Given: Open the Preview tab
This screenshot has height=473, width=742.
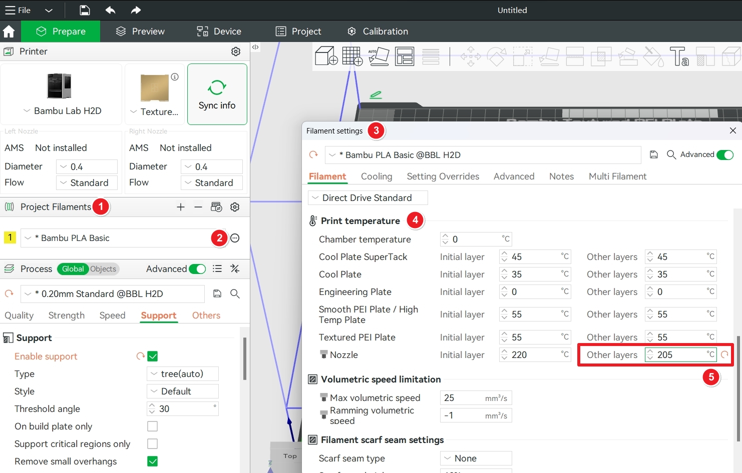Looking at the screenshot, I should tap(140, 31).
